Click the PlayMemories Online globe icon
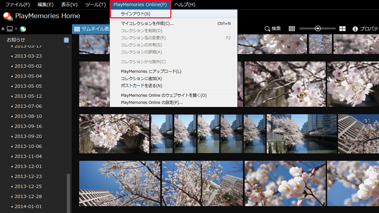 tap(23, 29)
